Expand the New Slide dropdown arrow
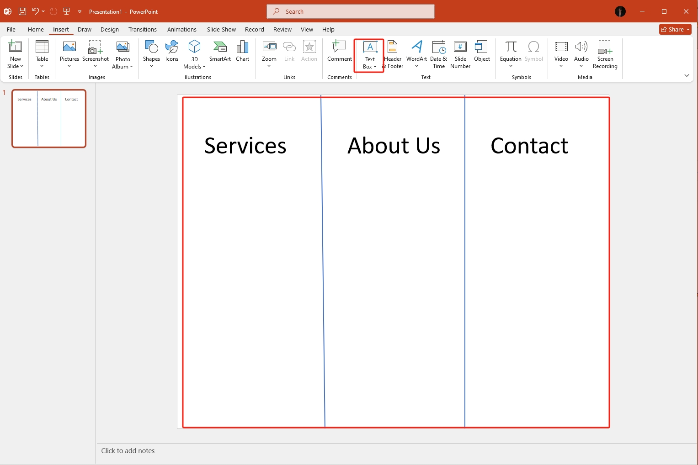The image size is (698, 465). (x=21, y=66)
